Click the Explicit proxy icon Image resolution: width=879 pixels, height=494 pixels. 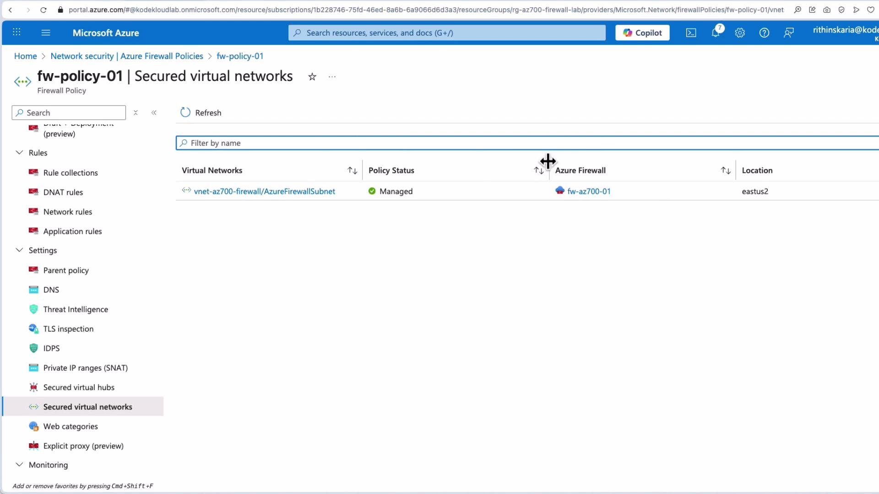coord(33,446)
